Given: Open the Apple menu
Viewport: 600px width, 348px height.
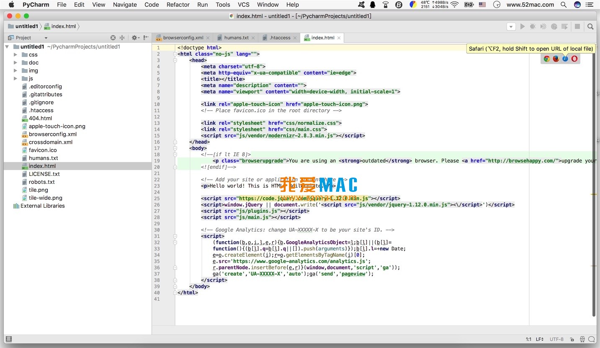Looking at the screenshot, I should coord(11,5).
